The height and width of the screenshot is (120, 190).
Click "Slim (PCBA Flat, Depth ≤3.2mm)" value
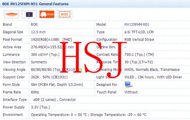(x=57, y=85)
